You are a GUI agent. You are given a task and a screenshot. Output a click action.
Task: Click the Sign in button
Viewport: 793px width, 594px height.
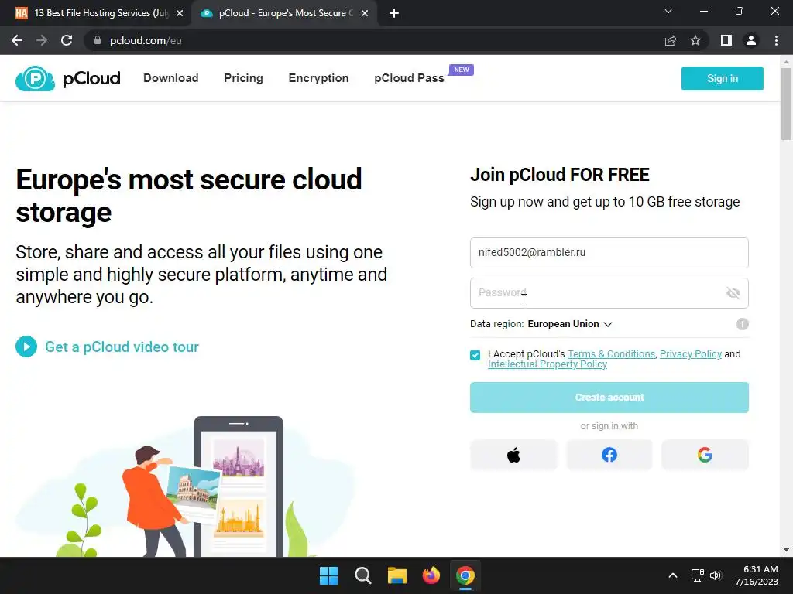pyautogui.click(x=723, y=78)
